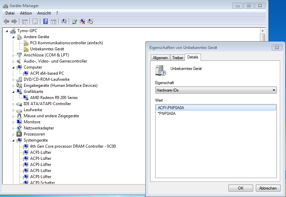Open the ? help menu
Screen dimensions: 286x197
tap(57, 13)
